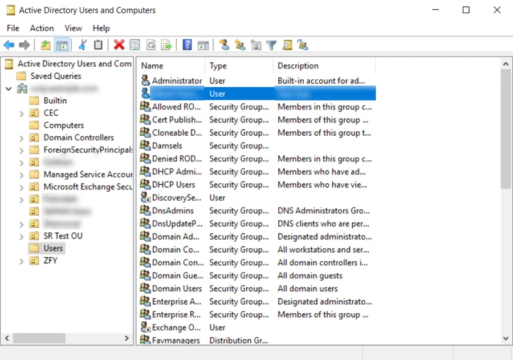Click the Refresh toolbar icon

click(x=151, y=45)
